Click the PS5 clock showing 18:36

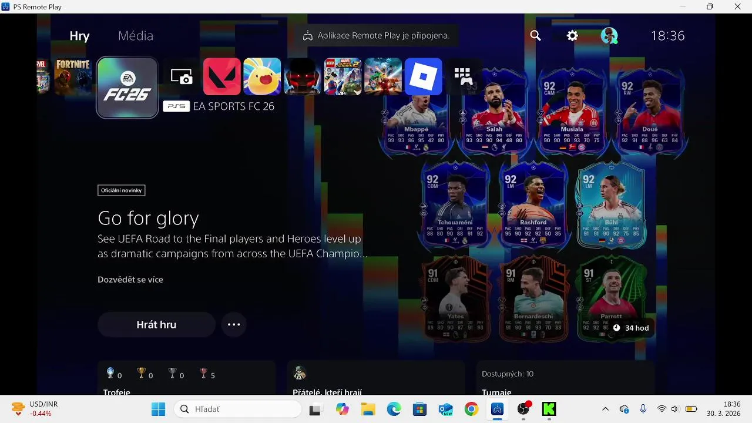(x=667, y=36)
